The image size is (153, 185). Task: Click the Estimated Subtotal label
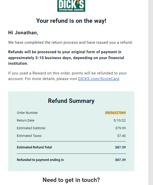click(x=31, y=128)
